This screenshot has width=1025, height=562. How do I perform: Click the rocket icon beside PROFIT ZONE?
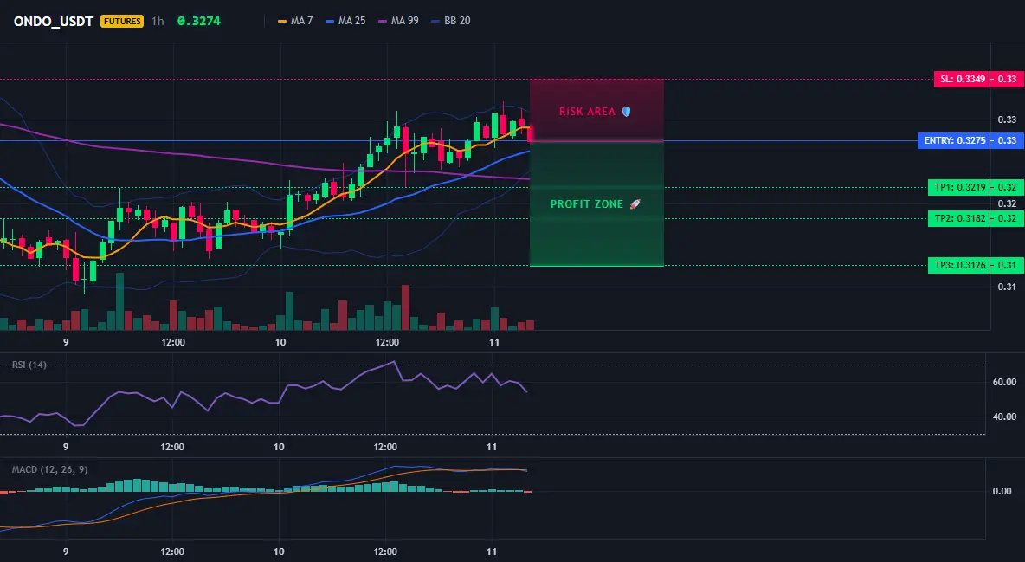(x=635, y=204)
